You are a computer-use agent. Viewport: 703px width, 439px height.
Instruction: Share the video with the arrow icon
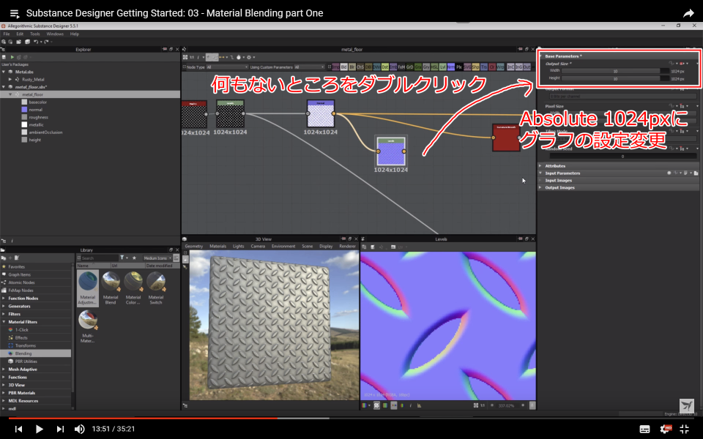pos(688,13)
